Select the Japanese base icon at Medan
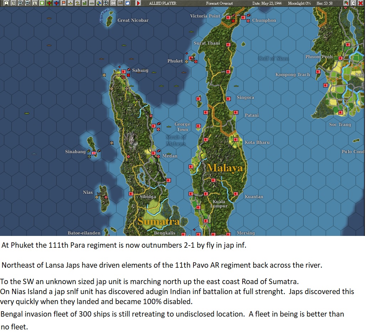The image size is (367, 333). tap(154, 153)
